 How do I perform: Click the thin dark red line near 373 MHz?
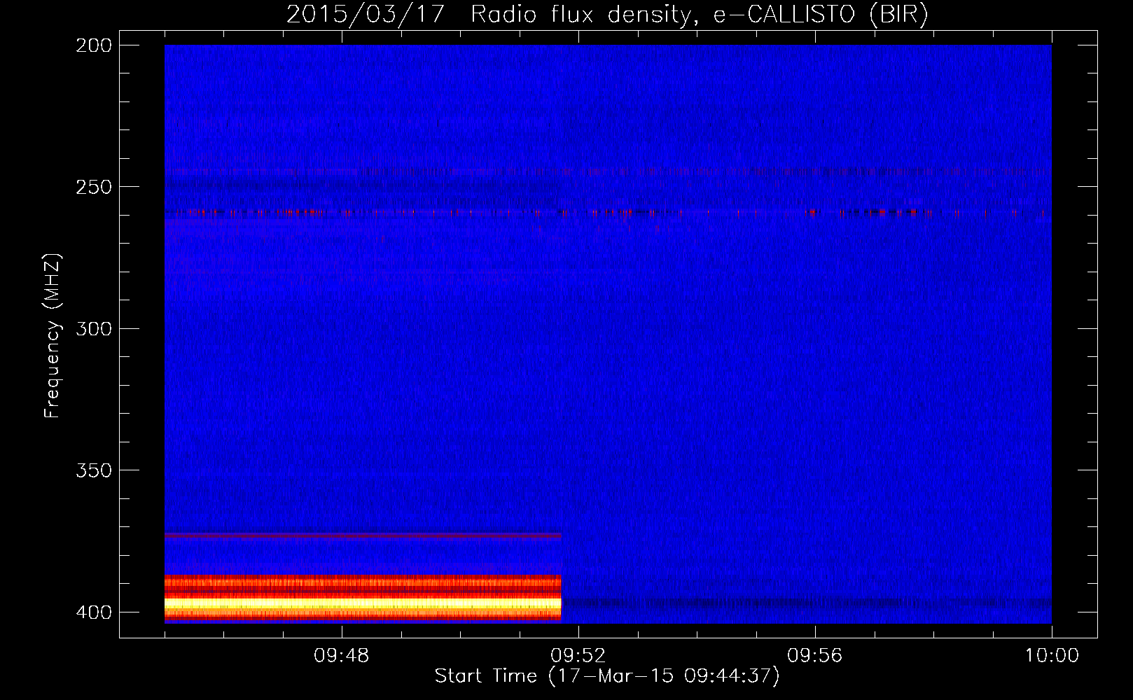click(x=363, y=535)
